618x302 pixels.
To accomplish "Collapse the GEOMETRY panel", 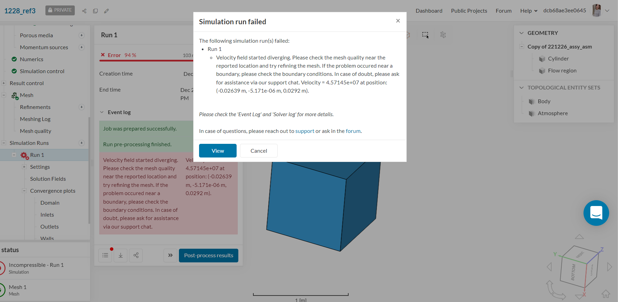I will [521, 33].
